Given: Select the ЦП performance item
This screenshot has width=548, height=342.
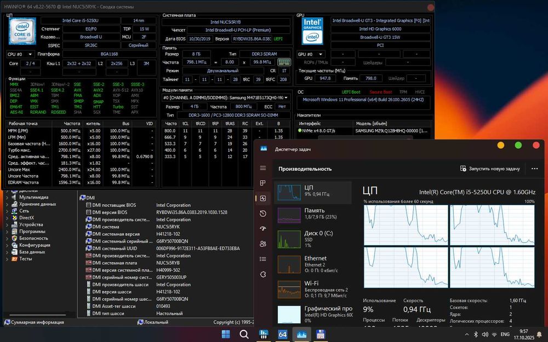Looking at the screenshot, I should (x=313, y=192).
